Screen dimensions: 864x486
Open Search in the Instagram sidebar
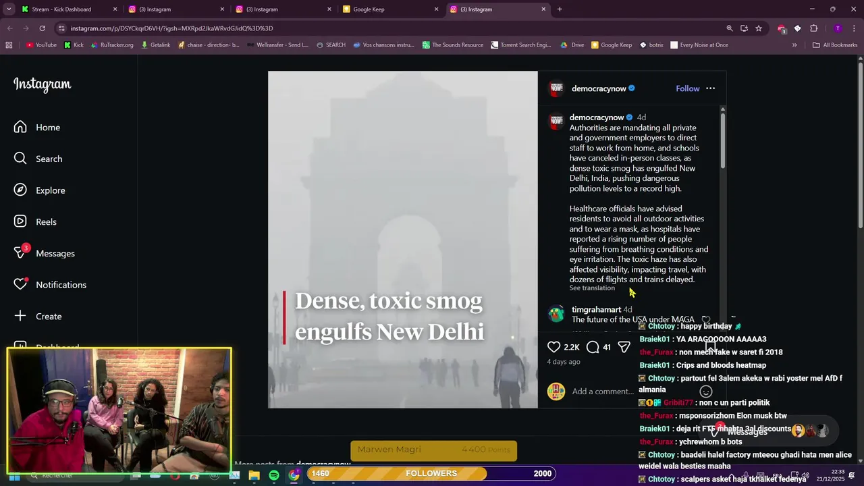click(38, 159)
